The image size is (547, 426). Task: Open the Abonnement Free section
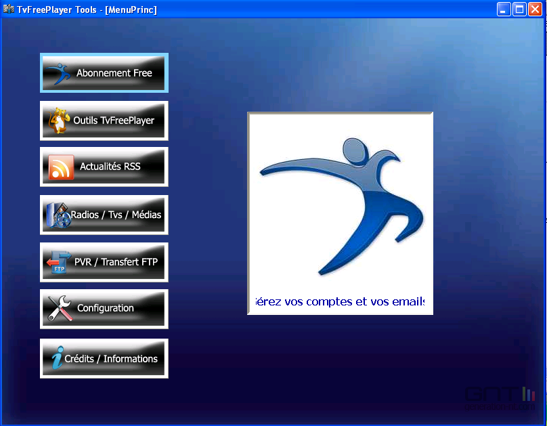click(x=104, y=73)
